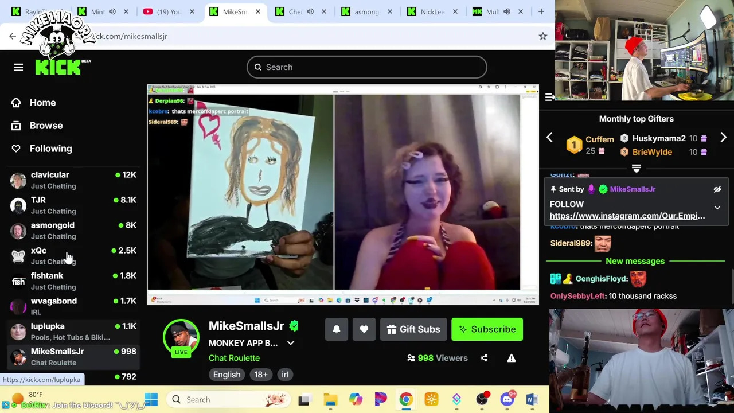Expand the stream title MONKEY APP dropdown
This screenshot has width=734, height=413.
(x=291, y=343)
